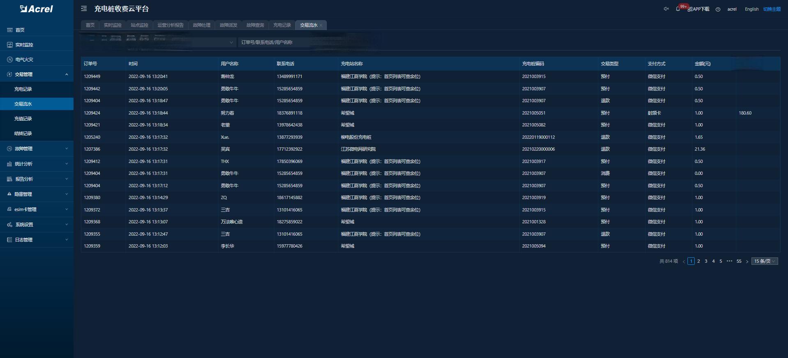
Task: Select 充值记录 in the sidebar submenu
Action: (x=23, y=119)
